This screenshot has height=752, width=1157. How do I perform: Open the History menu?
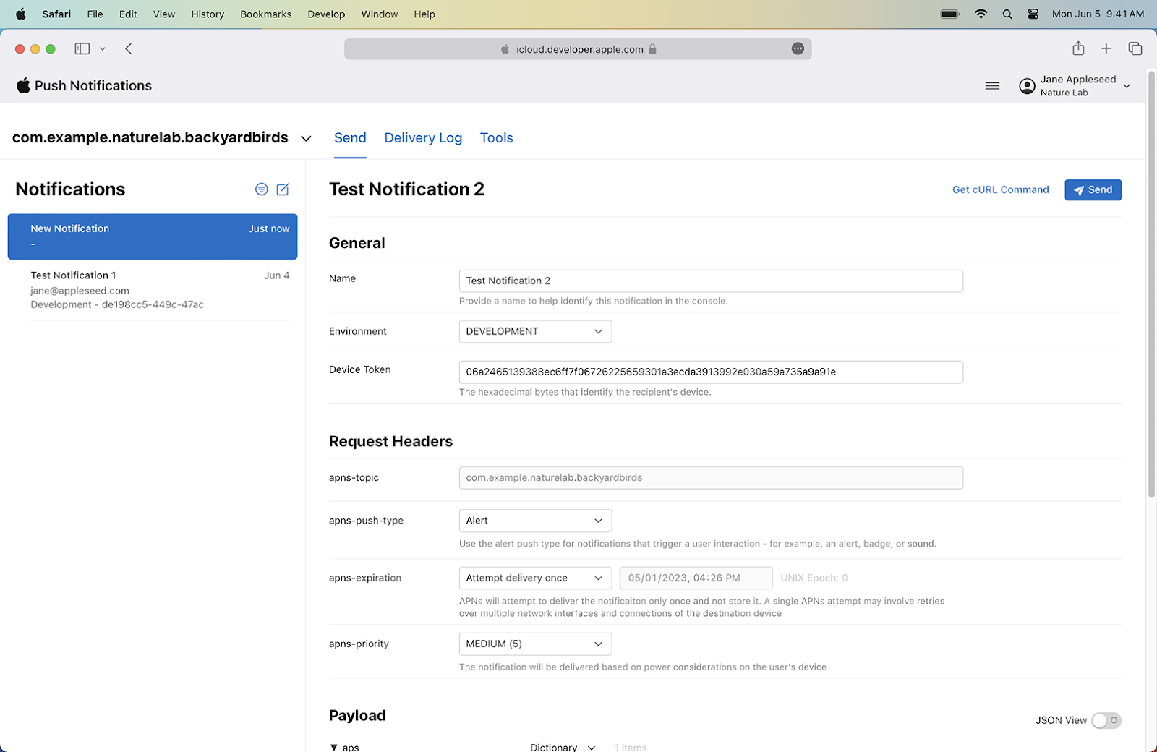[208, 14]
